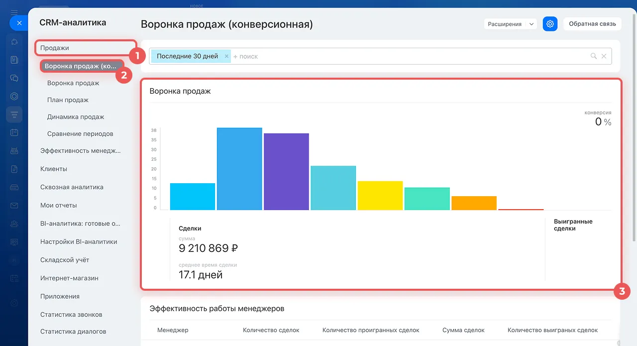This screenshot has height=346, width=637.
Task: Click the mint-green funnel bar
Action: [427, 199]
